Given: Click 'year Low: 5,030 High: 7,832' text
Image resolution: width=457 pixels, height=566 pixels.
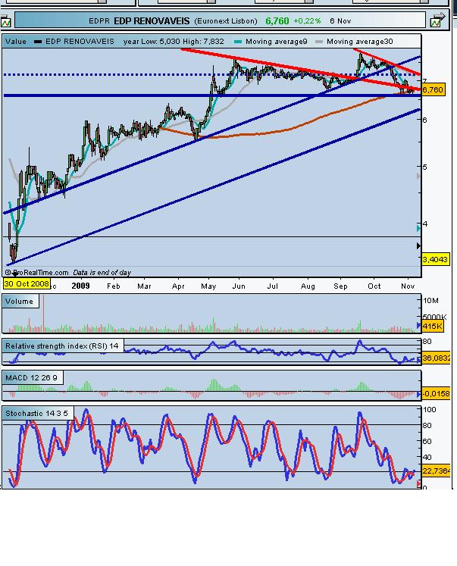Looking at the screenshot, I should [174, 42].
